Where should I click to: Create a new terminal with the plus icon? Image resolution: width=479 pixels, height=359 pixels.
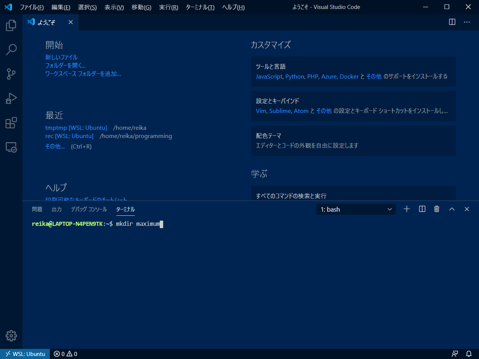pyautogui.click(x=407, y=209)
